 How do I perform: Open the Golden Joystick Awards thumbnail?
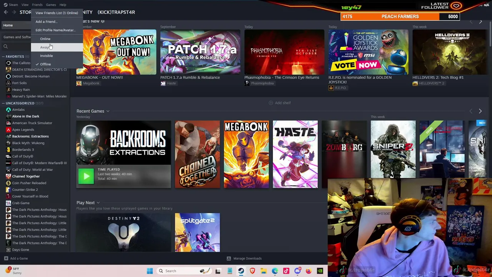point(368,52)
